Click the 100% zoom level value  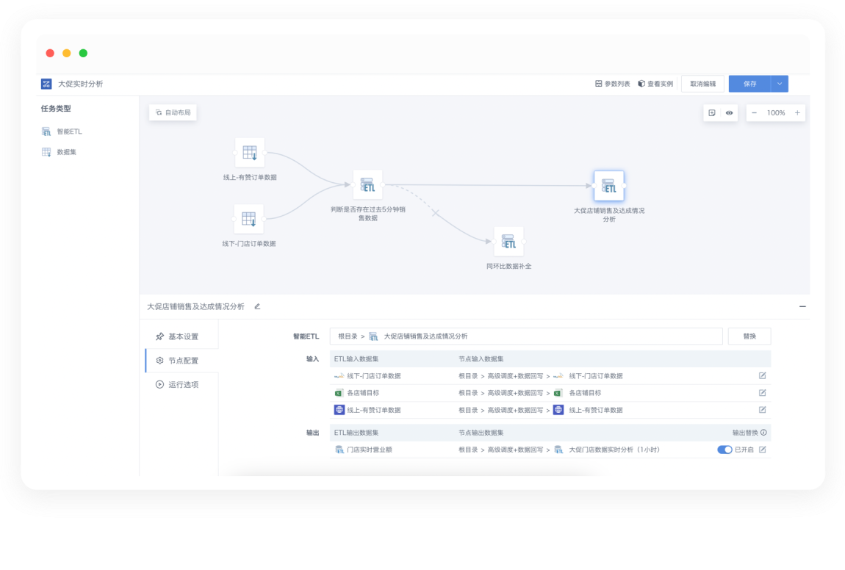coord(776,112)
